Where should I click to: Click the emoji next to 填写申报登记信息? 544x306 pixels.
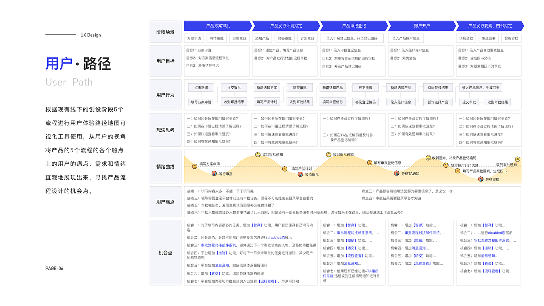(x=370, y=163)
